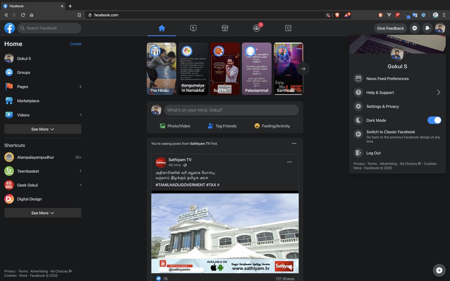Click the #TAMILNADUGOVERMENT hashtag
This screenshot has height=281, width=450.
click(x=180, y=185)
